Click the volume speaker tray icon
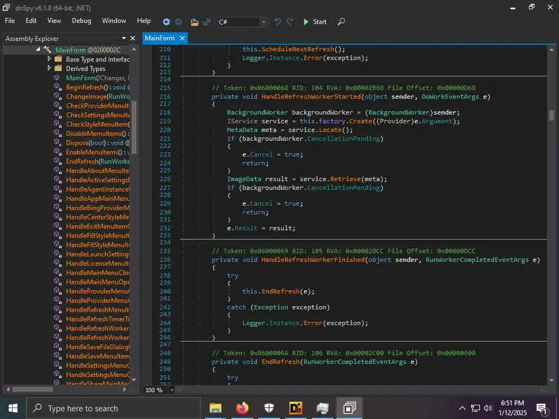559x419 pixels. pyautogui.click(x=488, y=408)
